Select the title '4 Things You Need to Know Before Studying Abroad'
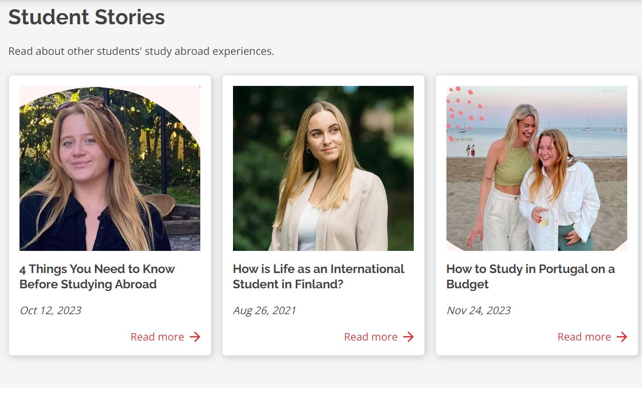The height and width of the screenshot is (399, 642). (x=97, y=276)
